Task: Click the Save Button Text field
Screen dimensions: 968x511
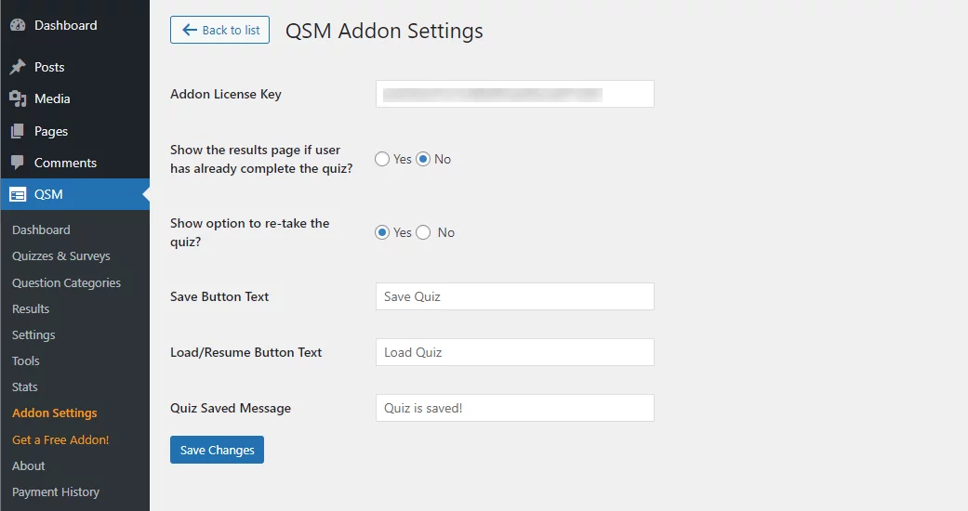Action: [515, 296]
